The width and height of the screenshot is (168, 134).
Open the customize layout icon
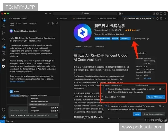[154, 13]
